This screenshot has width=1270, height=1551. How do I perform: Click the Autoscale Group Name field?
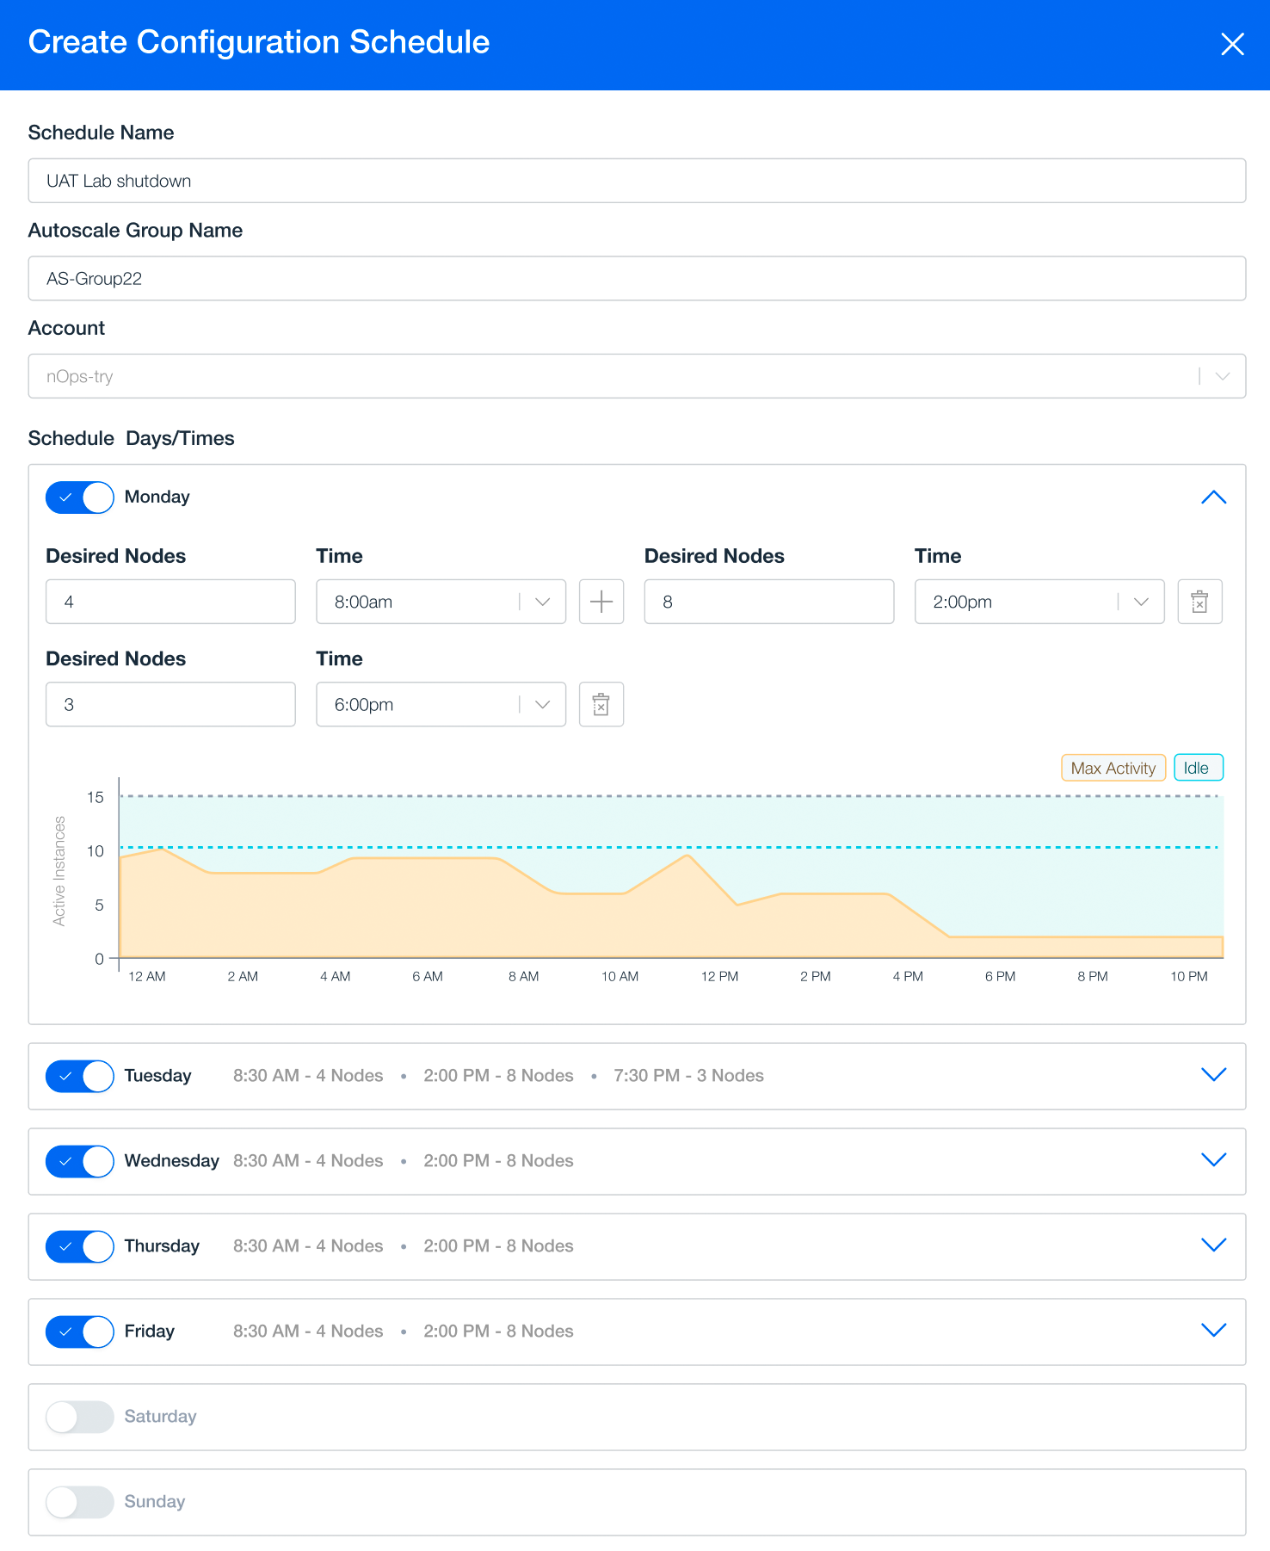click(637, 278)
